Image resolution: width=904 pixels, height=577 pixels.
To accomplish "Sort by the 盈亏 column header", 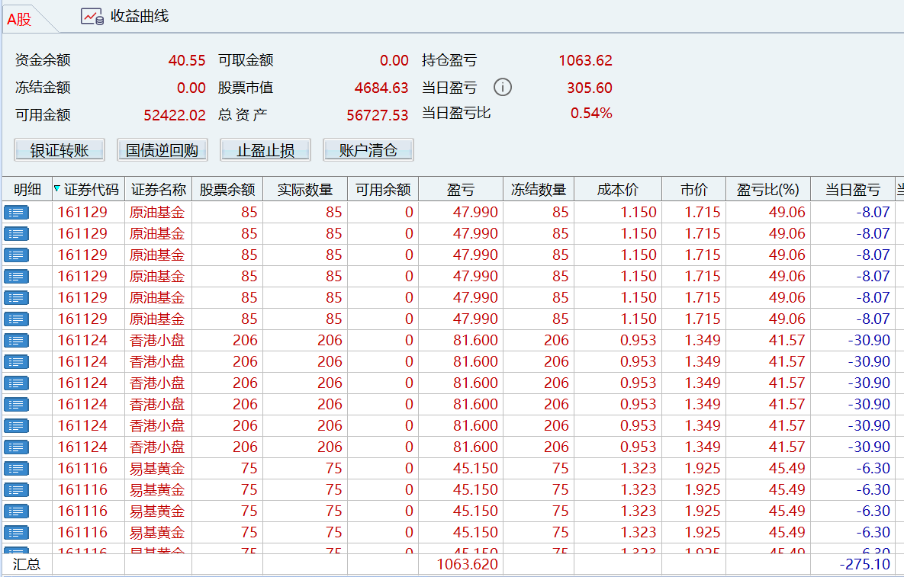I will click(x=461, y=190).
